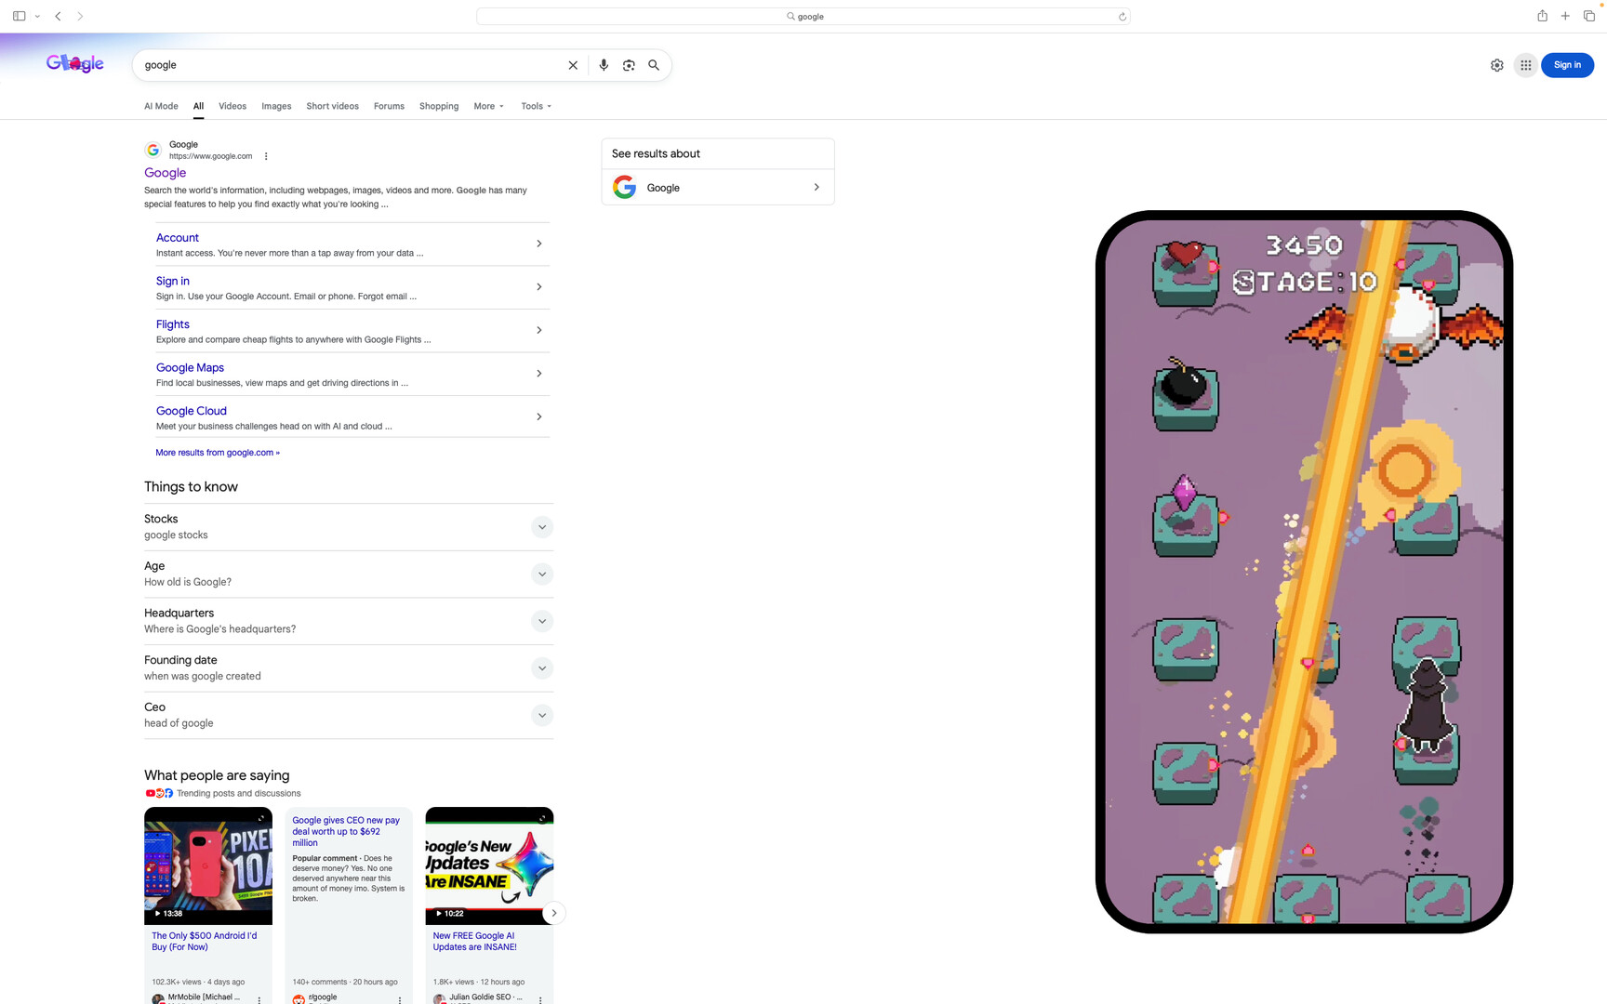
Task: Expand the Founding date question
Action: (541, 668)
